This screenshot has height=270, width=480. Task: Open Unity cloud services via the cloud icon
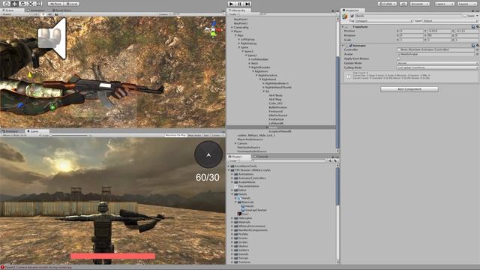(x=403, y=4)
